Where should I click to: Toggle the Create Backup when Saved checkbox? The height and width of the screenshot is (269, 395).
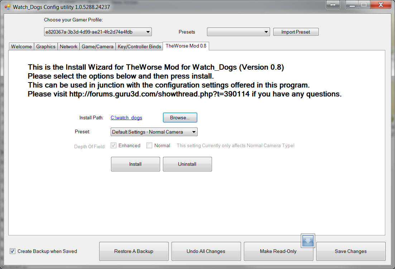coord(12,251)
